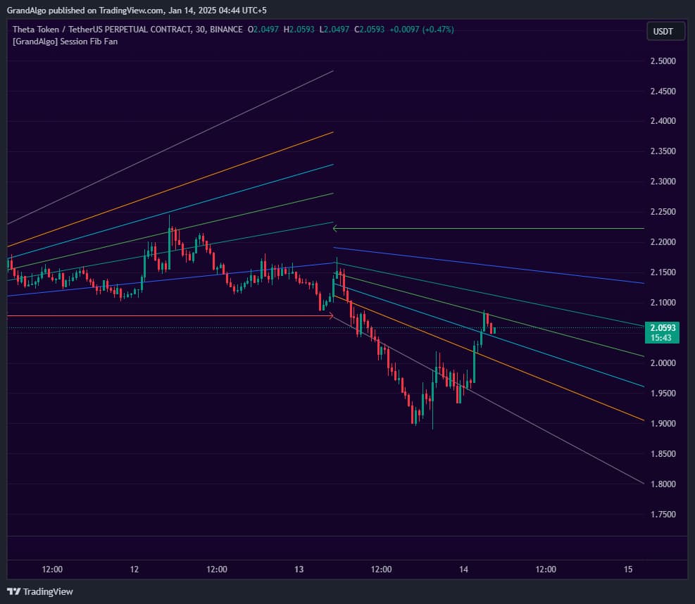Click the 2.5000 price axis label
The width and height of the screenshot is (695, 604).
pos(663,61)
